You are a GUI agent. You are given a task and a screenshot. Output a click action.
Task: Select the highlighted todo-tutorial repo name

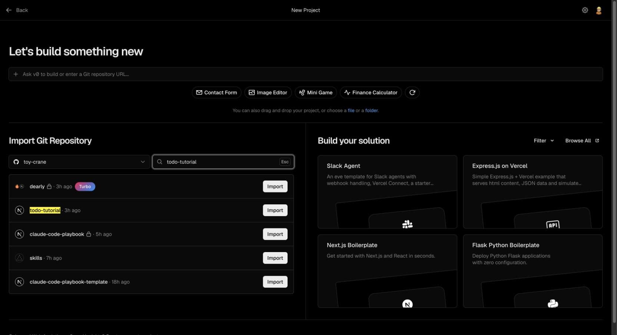45,210
